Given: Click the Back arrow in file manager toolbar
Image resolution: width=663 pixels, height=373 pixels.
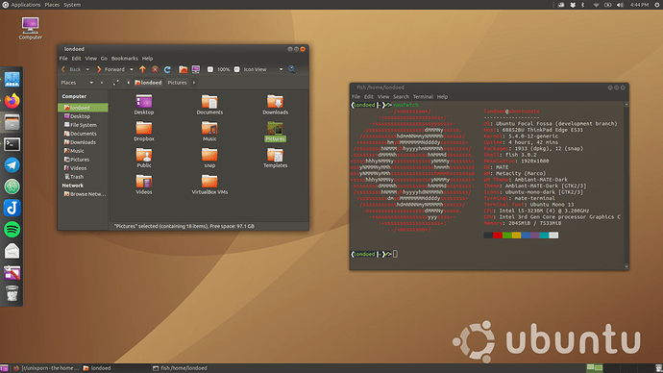Looking at the screenshot, I should coord(63,69).
